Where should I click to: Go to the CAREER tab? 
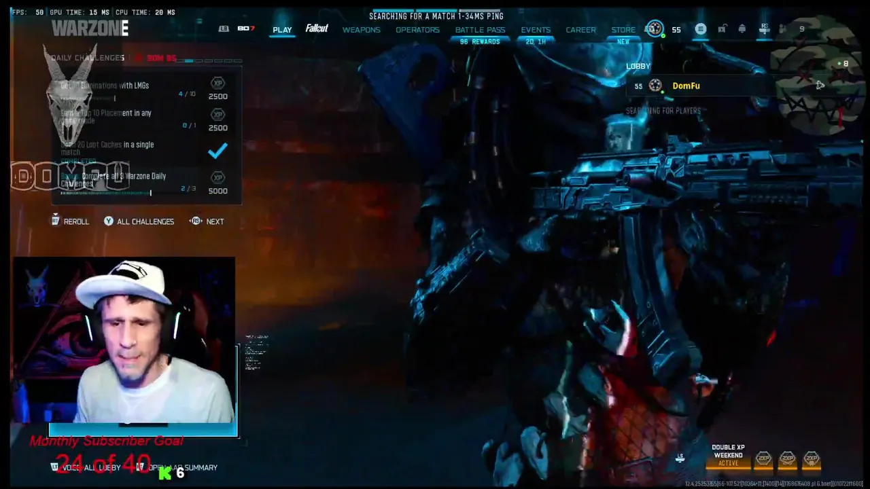tap(580, 30)
